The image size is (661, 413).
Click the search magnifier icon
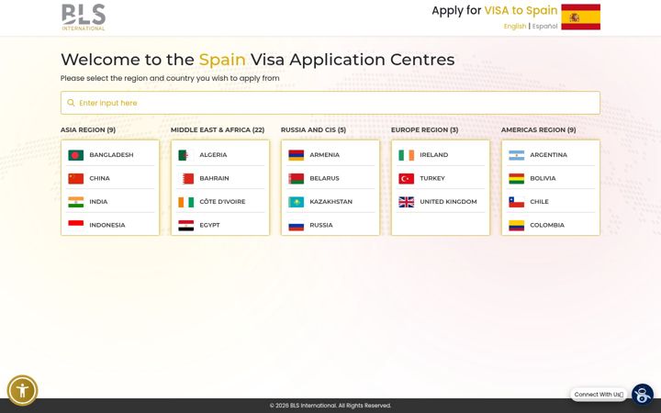pyautogui.click(x=71, y=103)
